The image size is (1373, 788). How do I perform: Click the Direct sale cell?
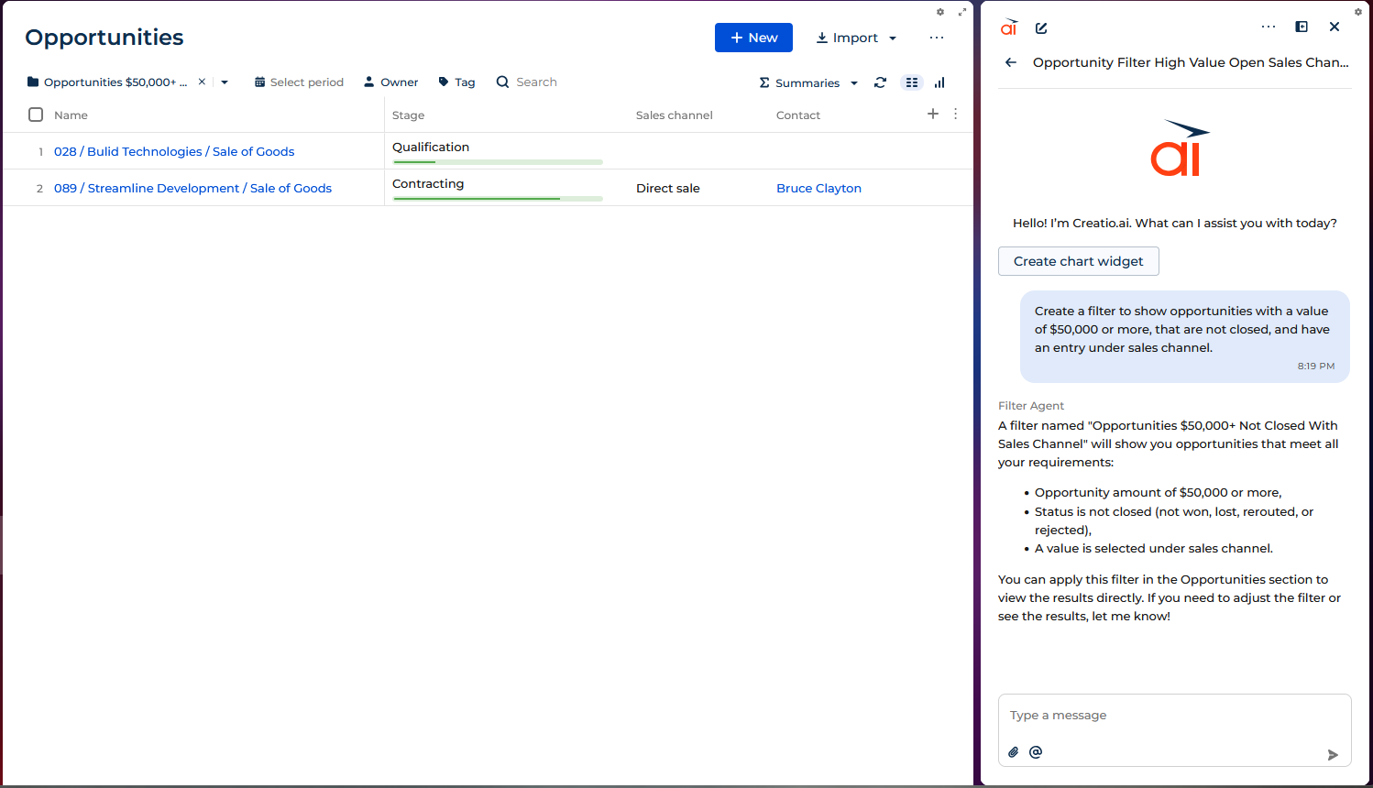pyautogui.click(x=668, y=188)
